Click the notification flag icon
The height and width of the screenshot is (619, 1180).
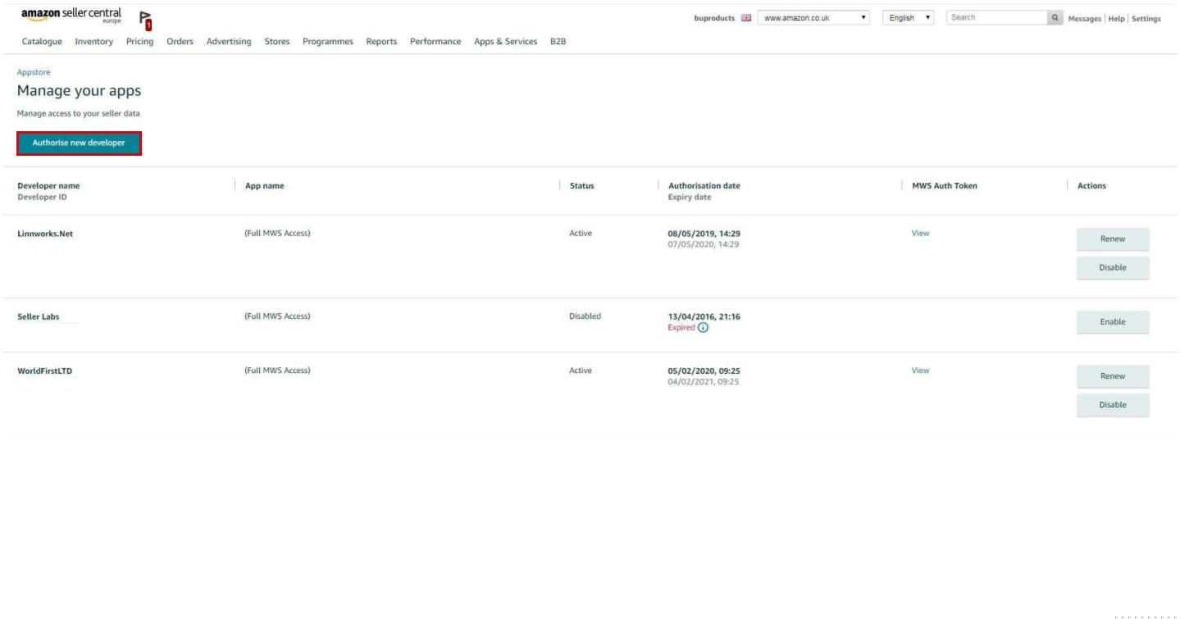coord(145,20)
